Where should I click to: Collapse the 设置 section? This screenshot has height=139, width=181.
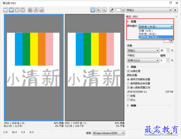(x=128, y=21)
